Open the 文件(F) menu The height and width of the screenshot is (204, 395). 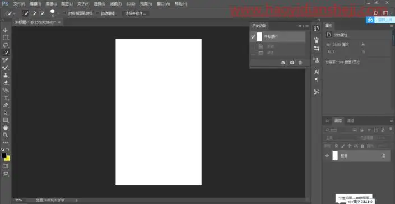point(20,4)
